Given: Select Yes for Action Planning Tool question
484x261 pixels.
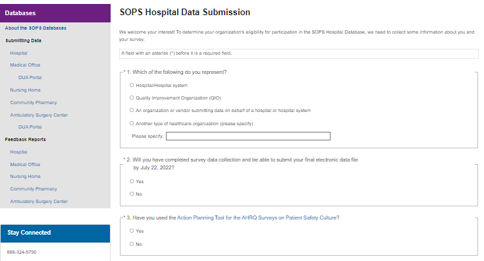Looking at the screenshot, I should click(x=132, y=231).
